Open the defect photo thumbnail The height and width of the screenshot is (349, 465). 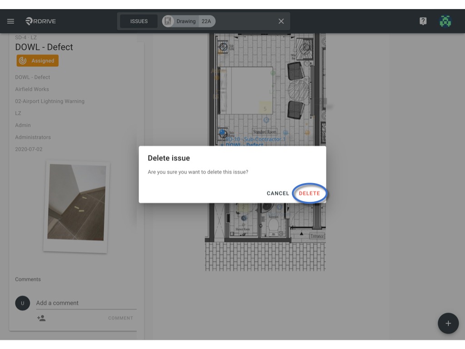[x=76, y=207]
